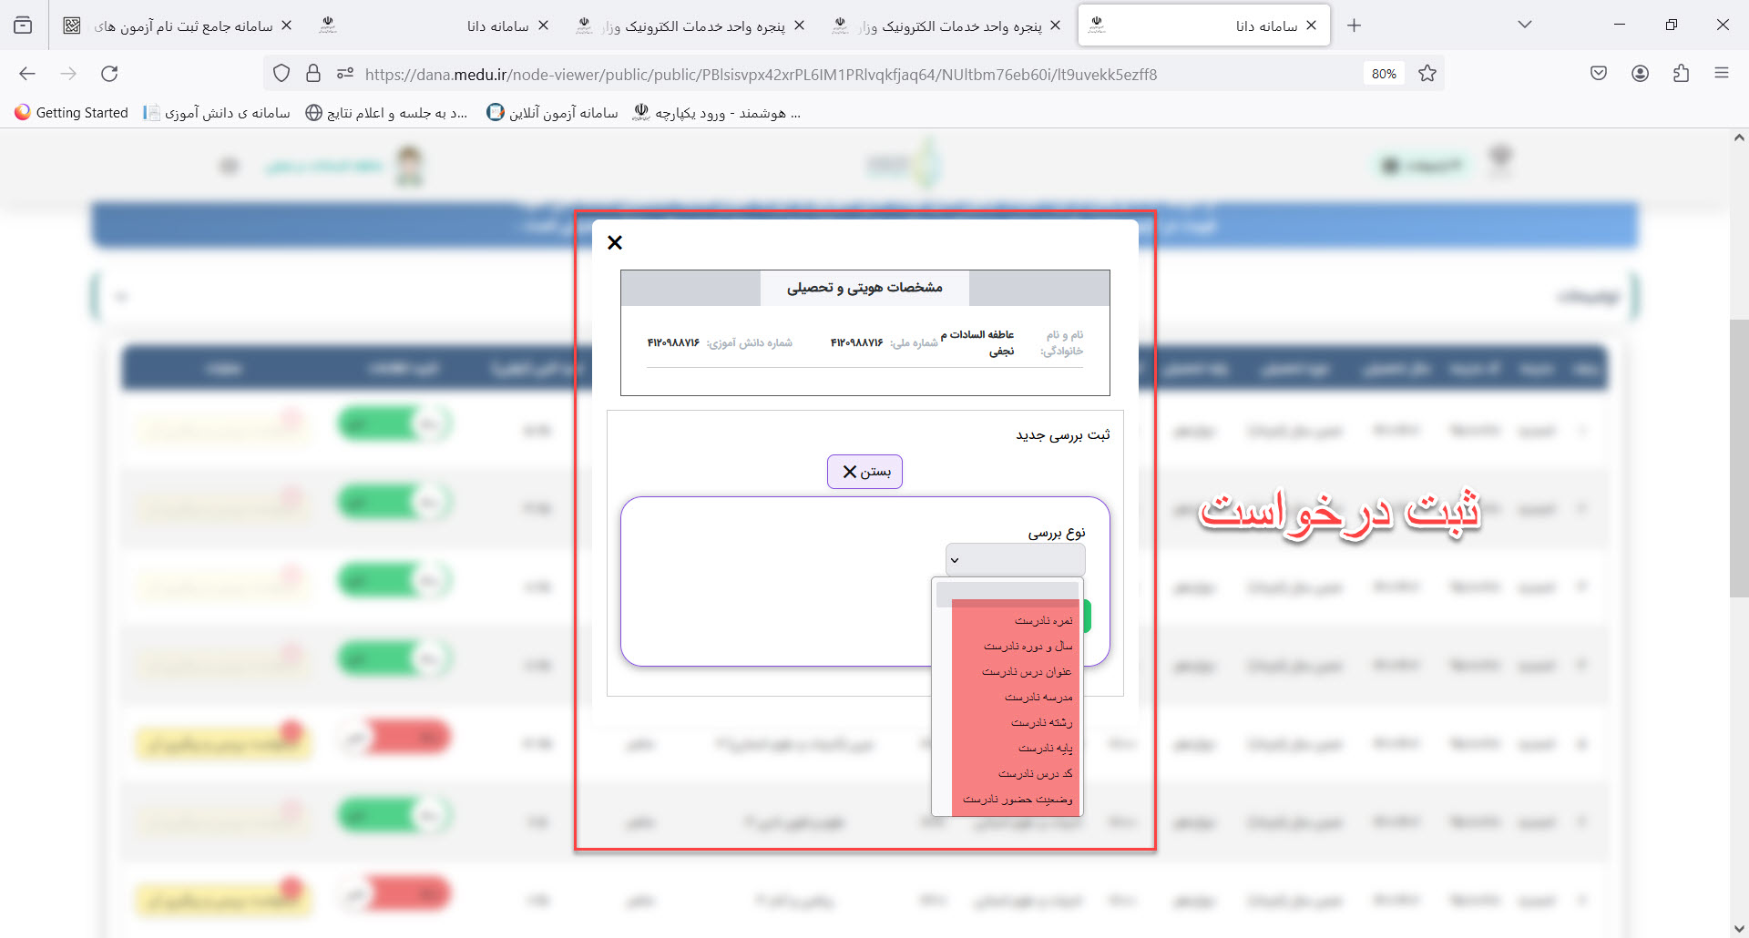This screenshot has height=938, width=1749.
Task: Open the Firefox account icon
Action: 1640,74
